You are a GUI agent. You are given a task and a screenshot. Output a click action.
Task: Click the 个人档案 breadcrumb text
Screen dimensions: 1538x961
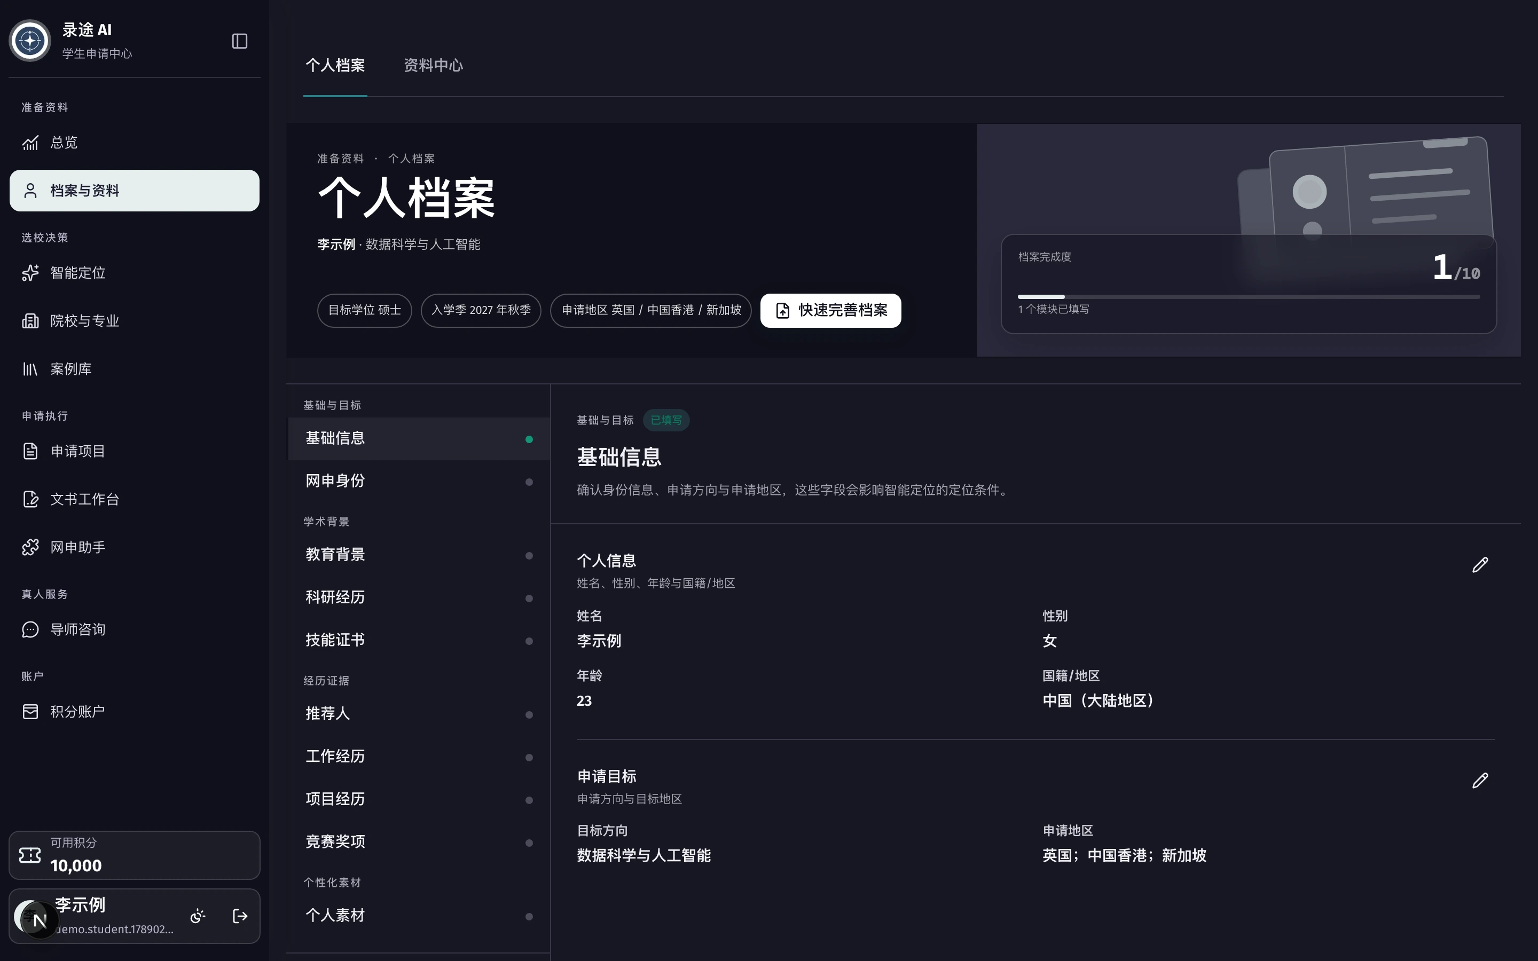pyautogui.click(x=411, y=158)
